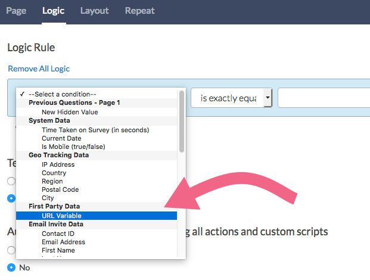Select Country condition option
The height and width of the screenshot is (280, 370).
click(54, 173)
